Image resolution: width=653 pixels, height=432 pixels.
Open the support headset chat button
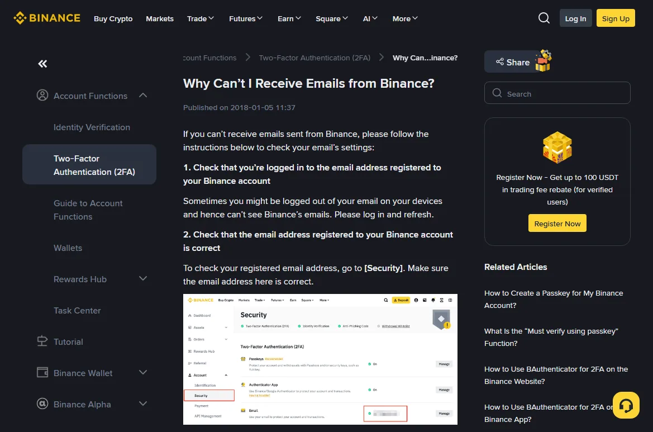tap(626, 405)
